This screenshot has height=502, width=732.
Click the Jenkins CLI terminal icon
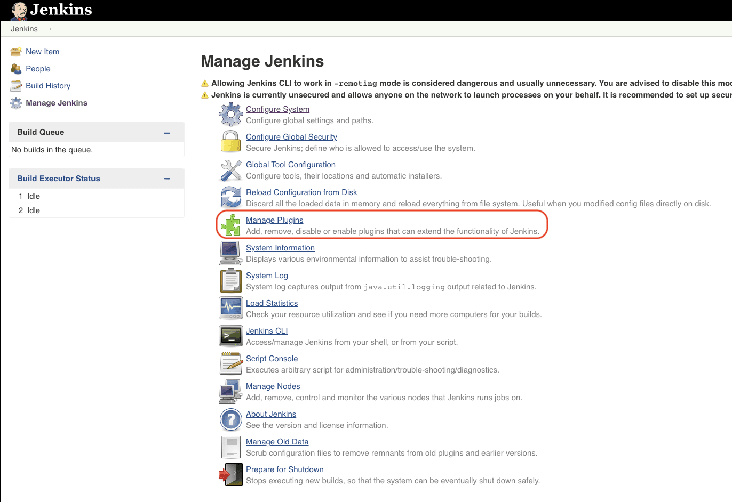[x=231, y=336]
